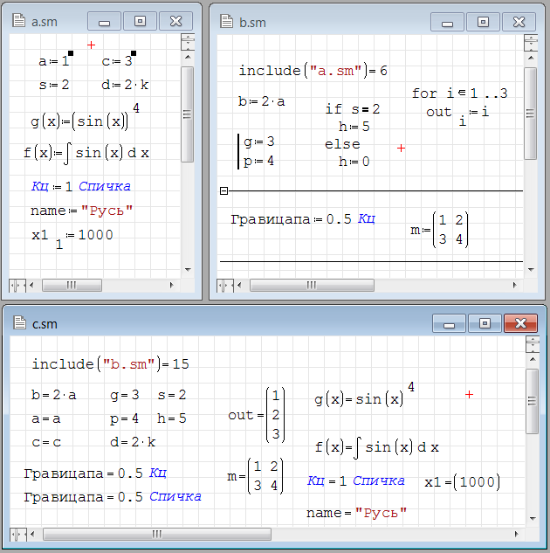Click the c.sm document icon in title bar
The width and height of the screenshot is (550, 553).
pyautogui.click(x=20, y=324)
